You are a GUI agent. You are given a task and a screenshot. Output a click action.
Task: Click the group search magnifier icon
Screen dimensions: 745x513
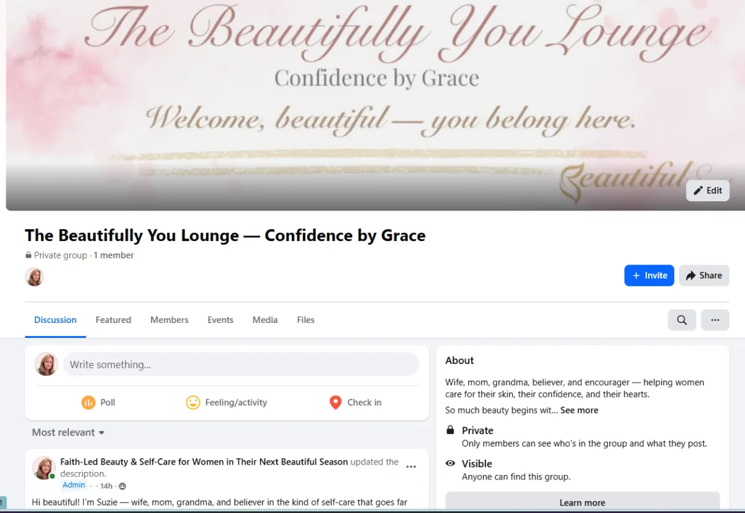(x=682, y=320)
